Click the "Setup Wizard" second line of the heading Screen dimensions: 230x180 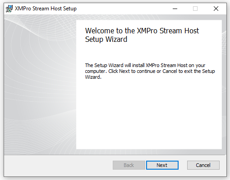pyautogui.click(x=106, y=40)
